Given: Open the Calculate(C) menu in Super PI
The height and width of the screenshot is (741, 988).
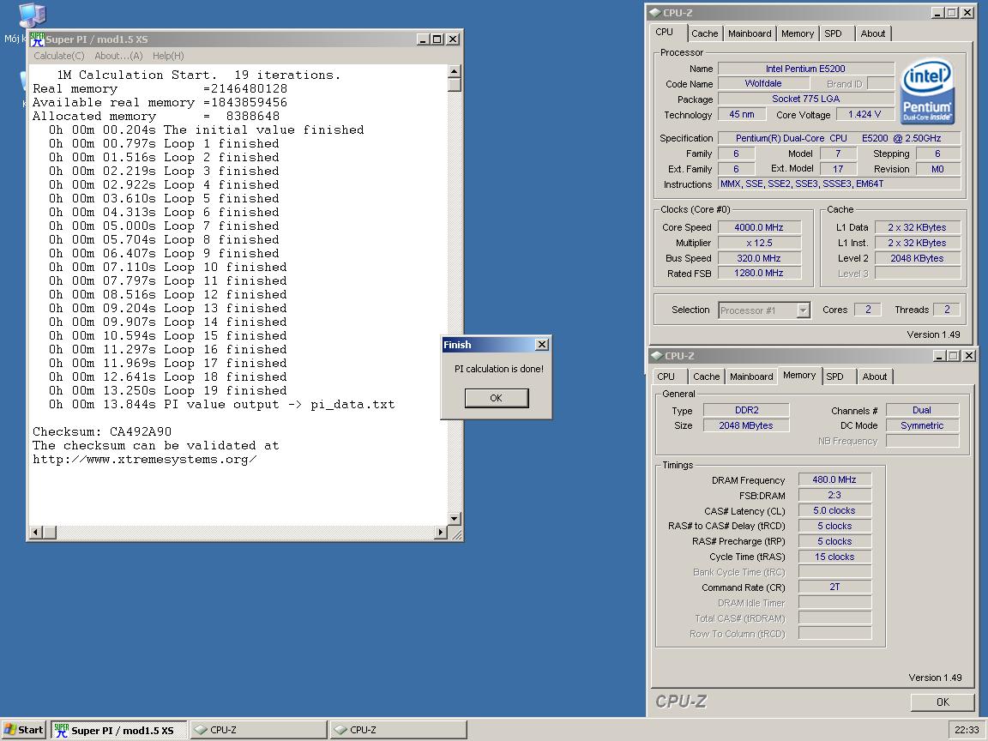Looking at the screenshot, I should (58, 56).
